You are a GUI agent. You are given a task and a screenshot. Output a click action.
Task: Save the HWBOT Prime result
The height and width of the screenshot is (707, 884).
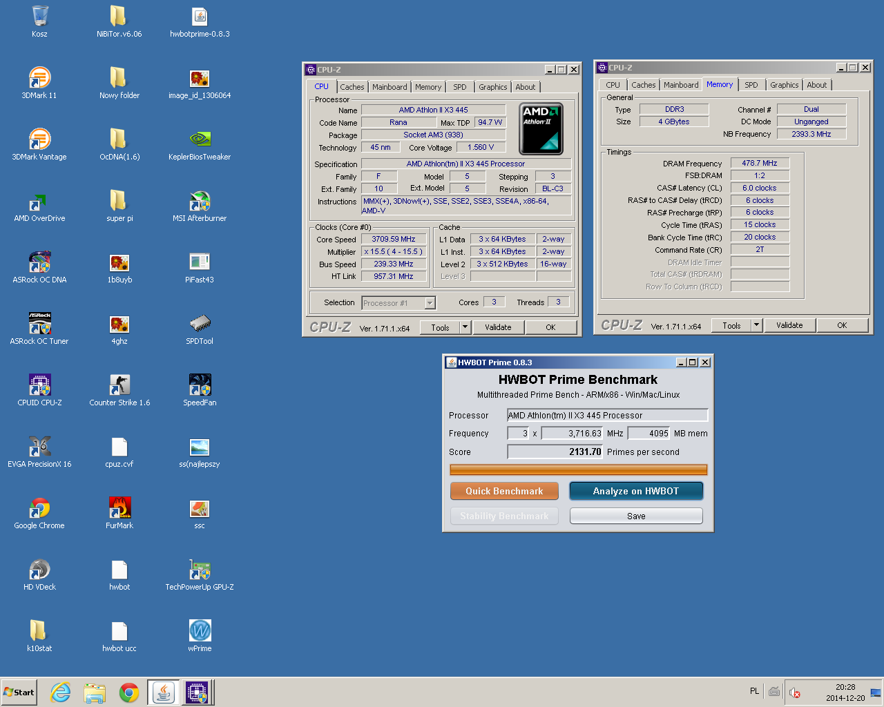pyautogui.click(x=636, y=516)
